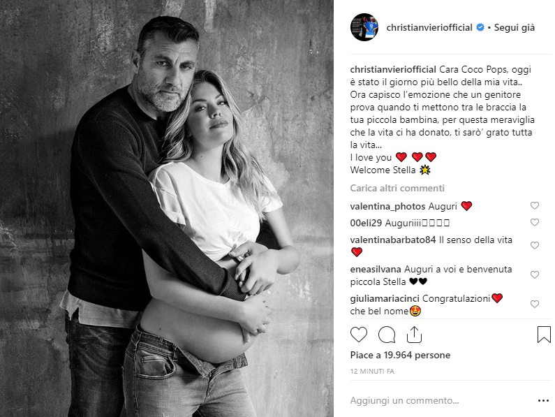
Task: Like the post with heart icon
Action: point(359,335)
